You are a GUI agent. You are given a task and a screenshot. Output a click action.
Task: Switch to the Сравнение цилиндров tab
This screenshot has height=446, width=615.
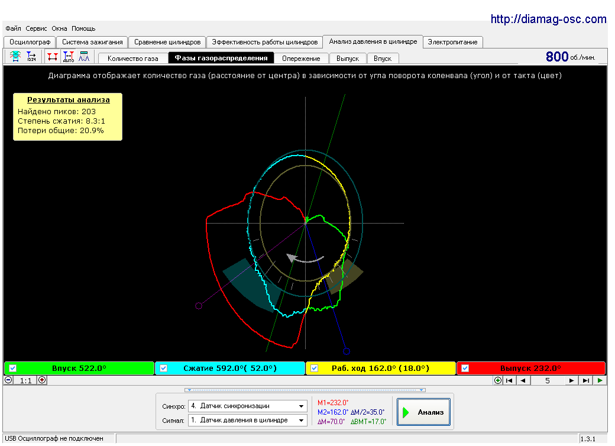point(167,42)
